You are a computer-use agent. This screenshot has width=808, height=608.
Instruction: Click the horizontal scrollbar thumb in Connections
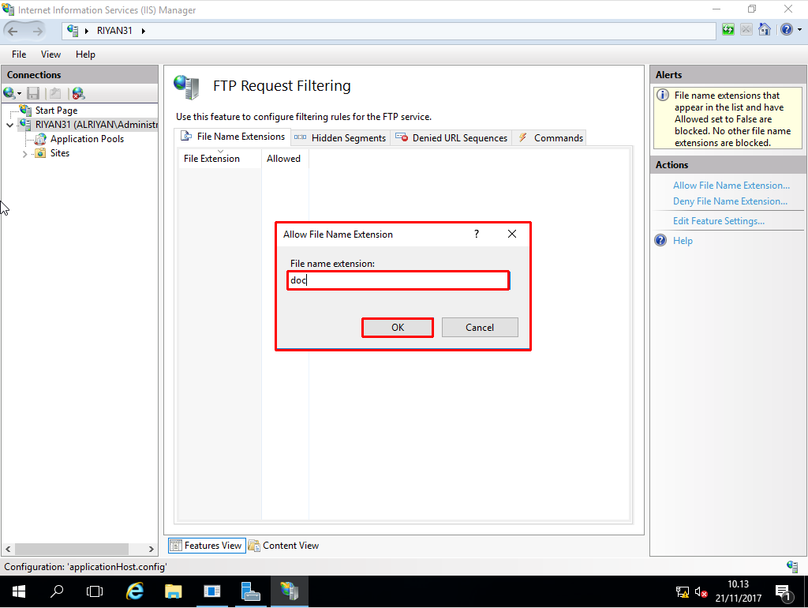[x=72, y=549]
